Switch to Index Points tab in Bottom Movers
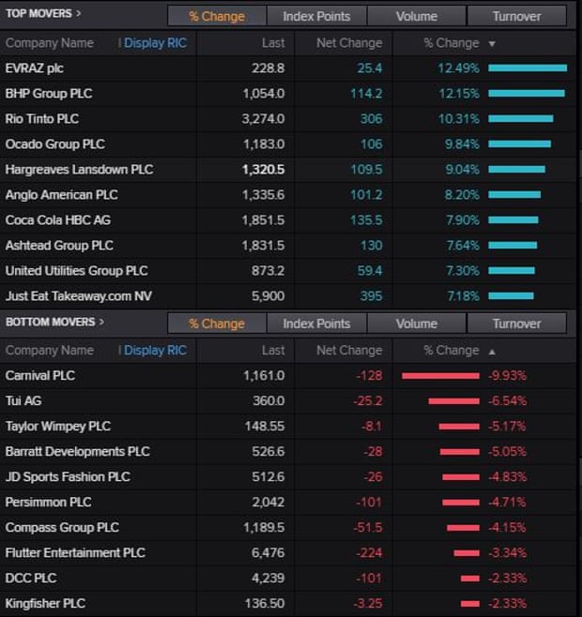Screen dimensions: 582x617 click(x=316, y=324)
